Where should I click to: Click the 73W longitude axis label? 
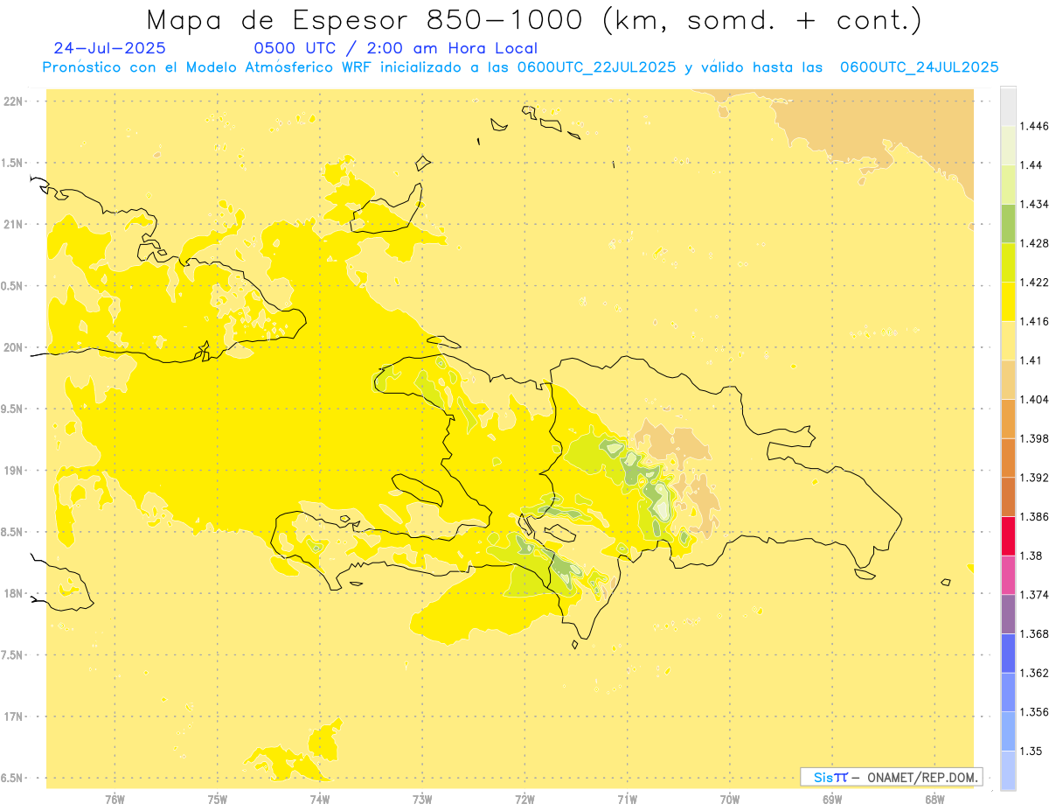tap(422, 800)
